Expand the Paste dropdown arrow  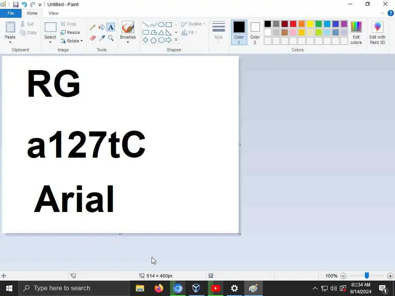click(x=10, y=42)
